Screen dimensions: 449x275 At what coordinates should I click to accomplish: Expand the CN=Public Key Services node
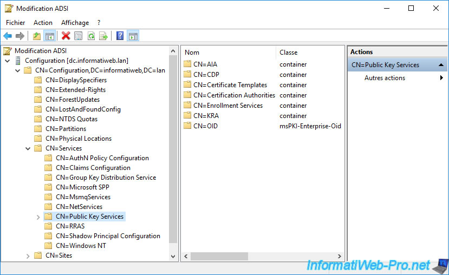tap(38, 217)
